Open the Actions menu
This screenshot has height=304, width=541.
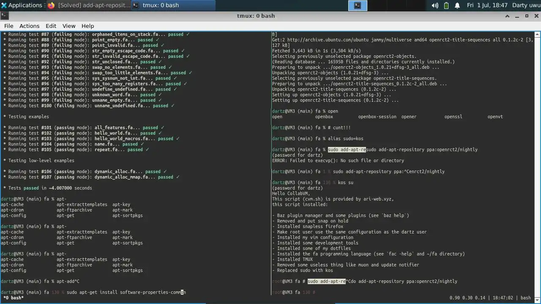pos(29,26)
